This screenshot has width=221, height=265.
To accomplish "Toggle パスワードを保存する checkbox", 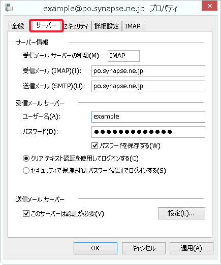I will click(94, 146).
